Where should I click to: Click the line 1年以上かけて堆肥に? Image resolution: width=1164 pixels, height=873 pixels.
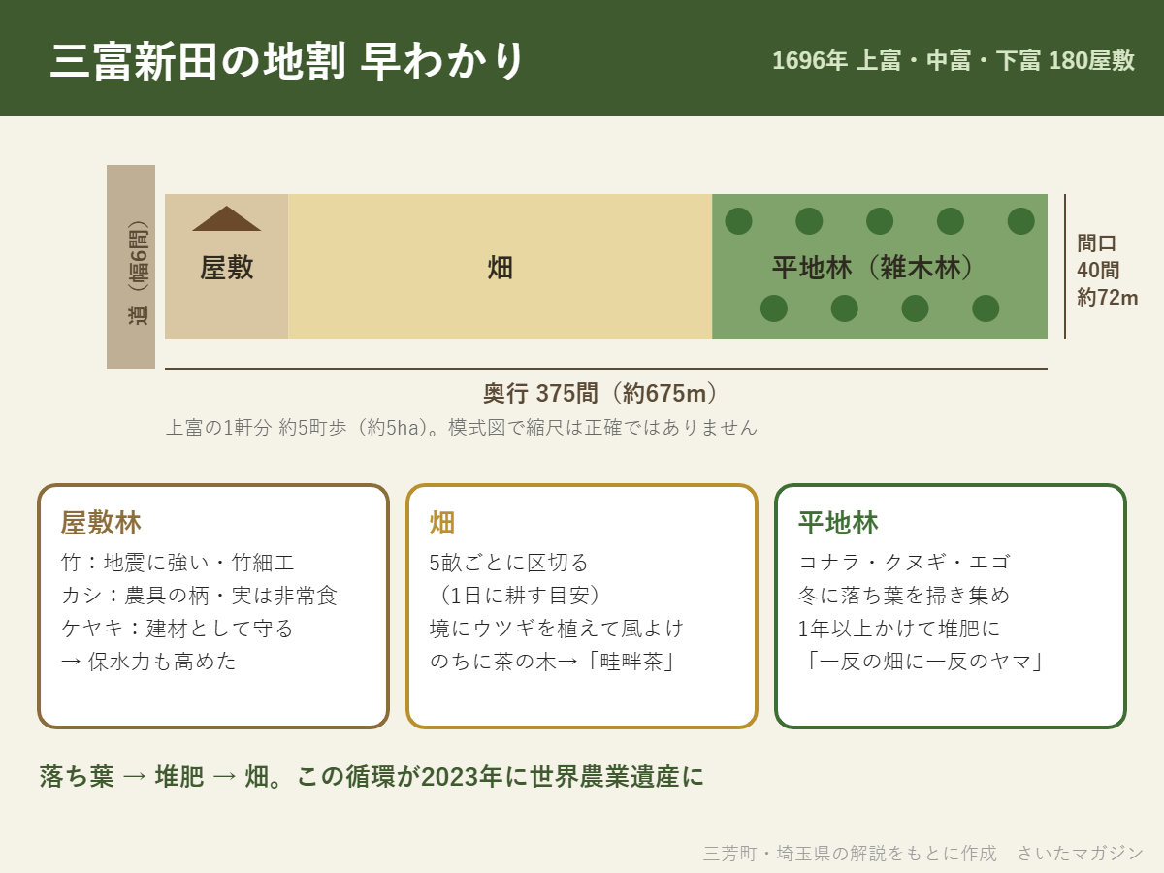(x=898, y=629)
